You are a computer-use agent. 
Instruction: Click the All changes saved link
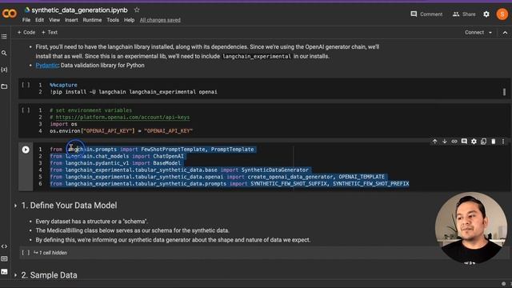click(x=160, y=20)
